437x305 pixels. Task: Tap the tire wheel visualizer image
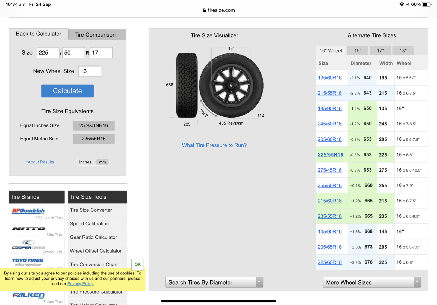pyautogui.click(x=231, y=85)
